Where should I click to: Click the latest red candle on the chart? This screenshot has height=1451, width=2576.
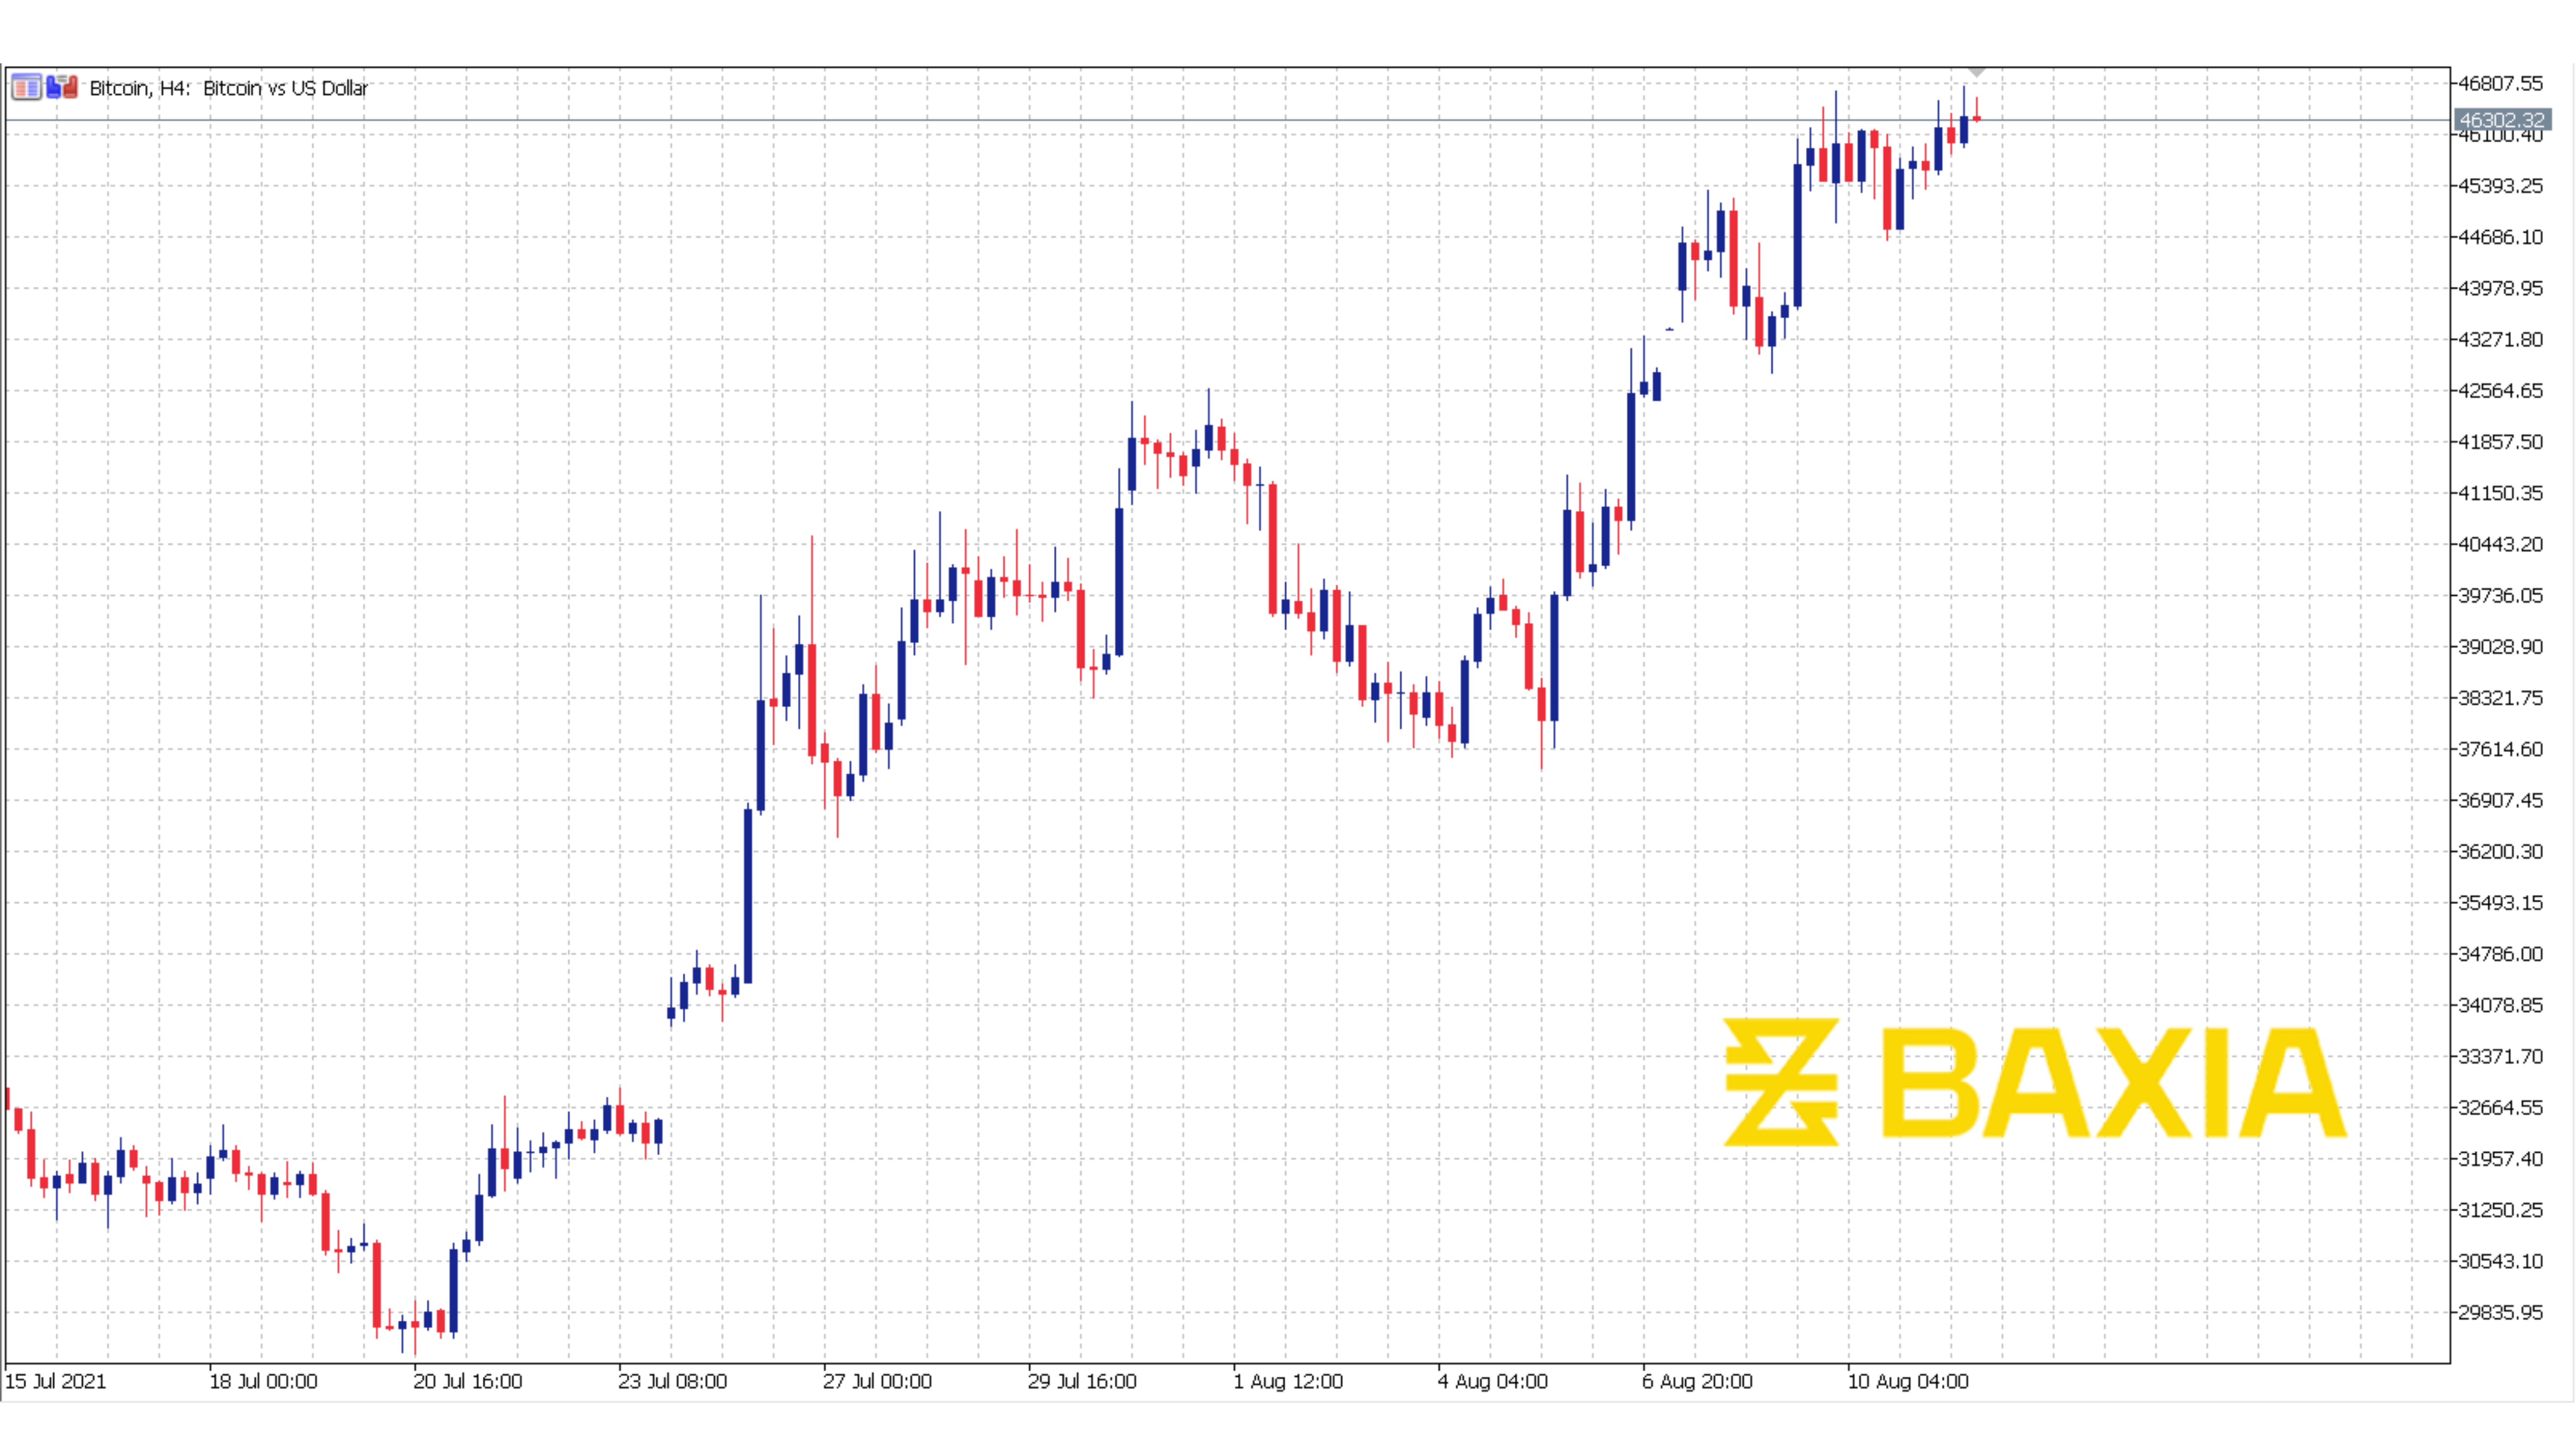pos(1977,118)
